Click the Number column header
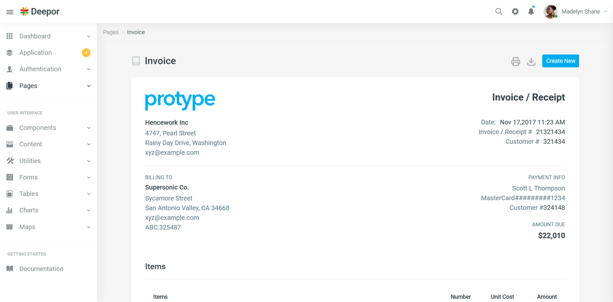This screenshot has width=613, height=302. click(460, 297)
